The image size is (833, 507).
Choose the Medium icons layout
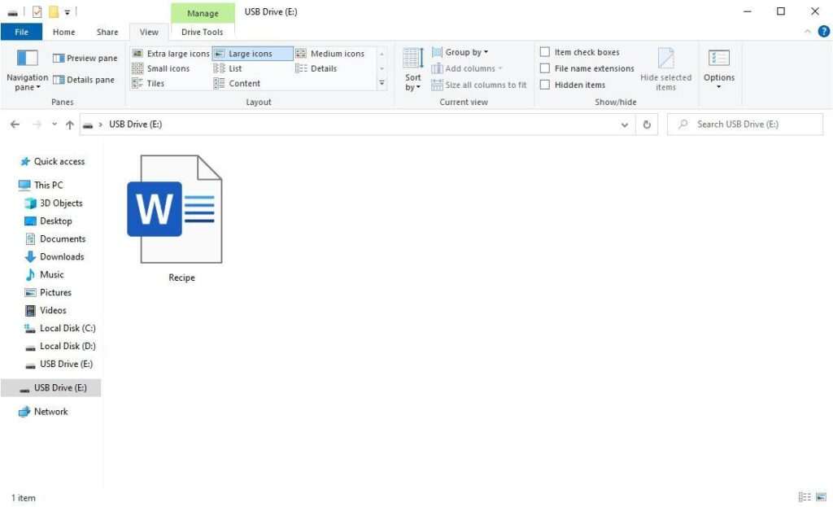[x=330, y=54]
